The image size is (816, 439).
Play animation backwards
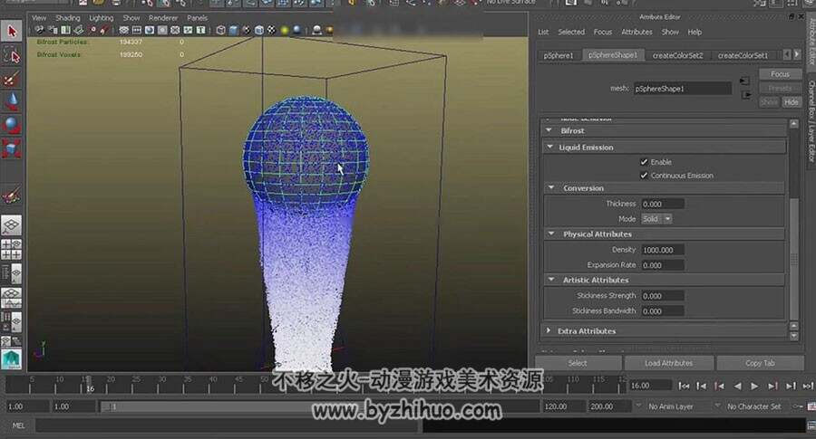pyautogui.click(x=737, y=386)
